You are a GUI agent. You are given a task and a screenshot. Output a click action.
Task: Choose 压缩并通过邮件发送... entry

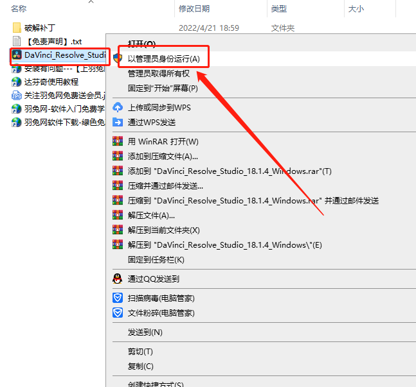click(x=165, y=186)
